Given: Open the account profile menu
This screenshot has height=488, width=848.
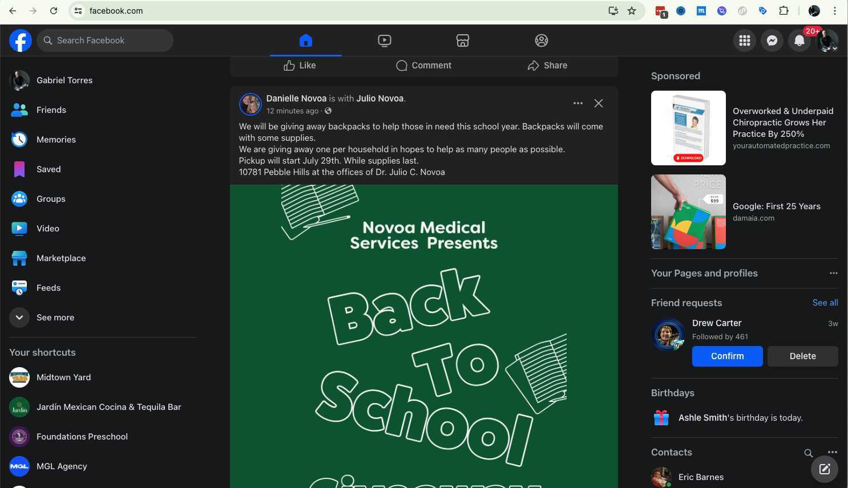Looking at the screenshot, I should [827, 40].
